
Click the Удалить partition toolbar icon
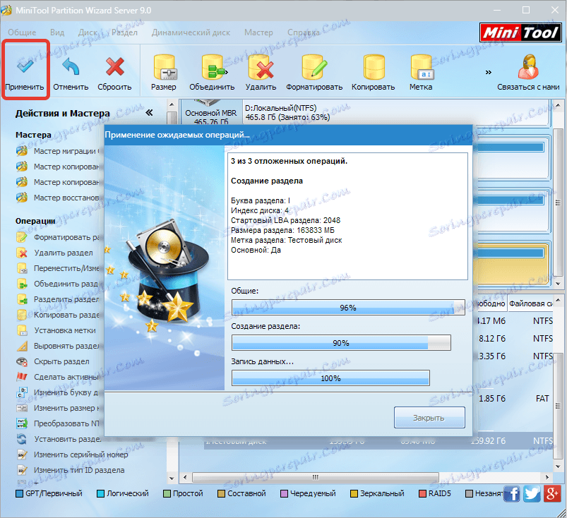click(x=261, y=67)
